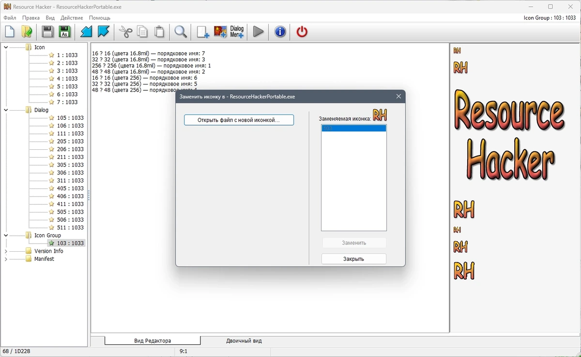Click the green Save As floppy icon

(64, 32)
